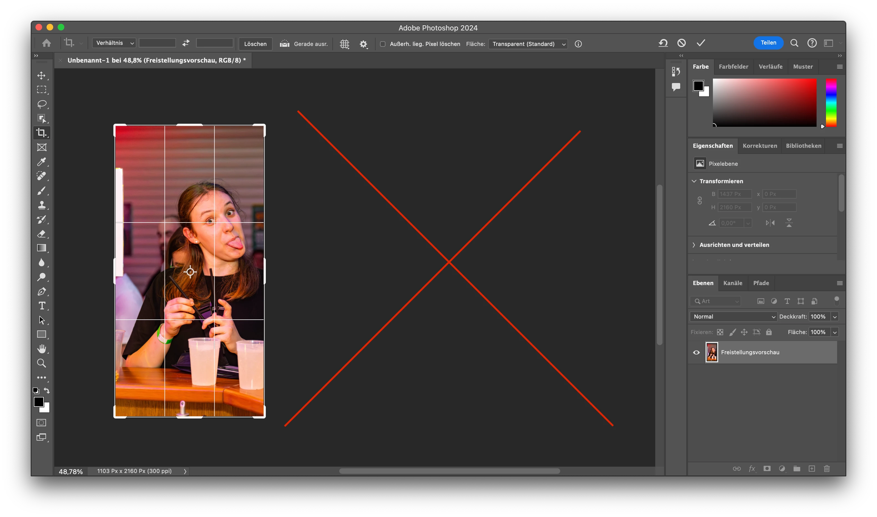Expand 'Ausrichten und verteilen' section
Image resolution: width=877 pixels, height=517 pixels.
(x=734, y=245)
